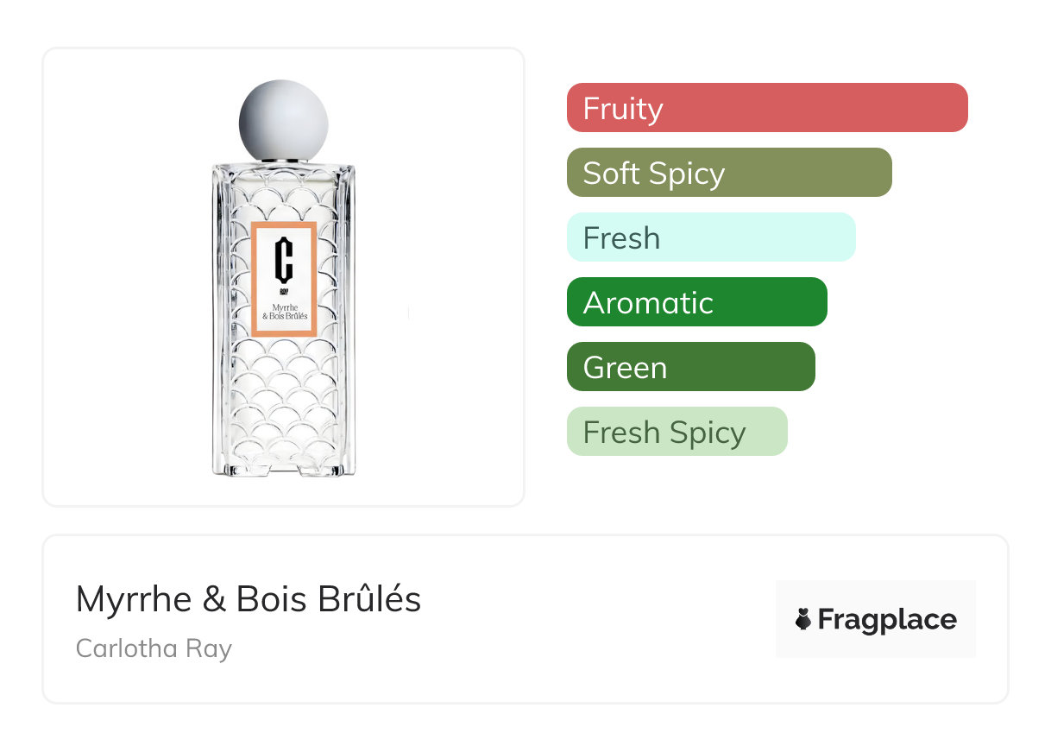Click the black C monogram on the bottle label
Viewport: 1051px width, 746px height.
coord(284,260)
